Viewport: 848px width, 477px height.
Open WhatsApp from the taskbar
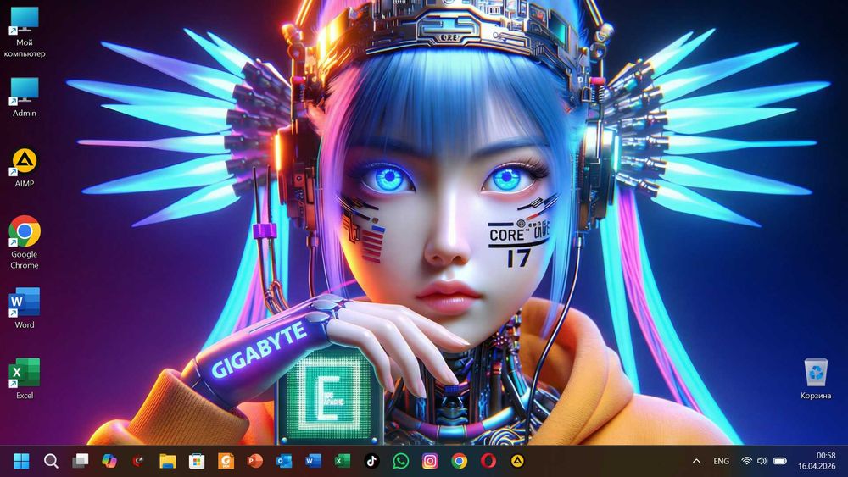pos(401,461)
